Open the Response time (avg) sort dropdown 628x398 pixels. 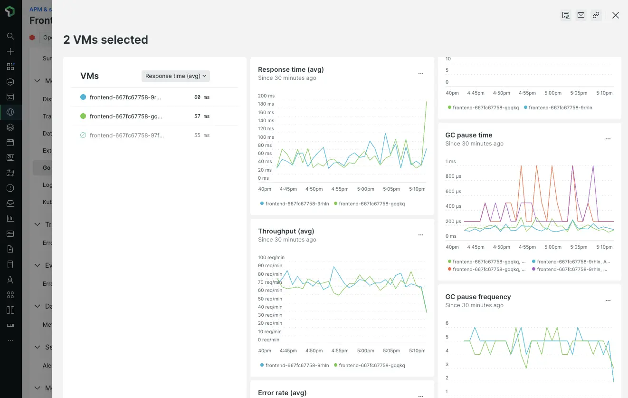175,76
